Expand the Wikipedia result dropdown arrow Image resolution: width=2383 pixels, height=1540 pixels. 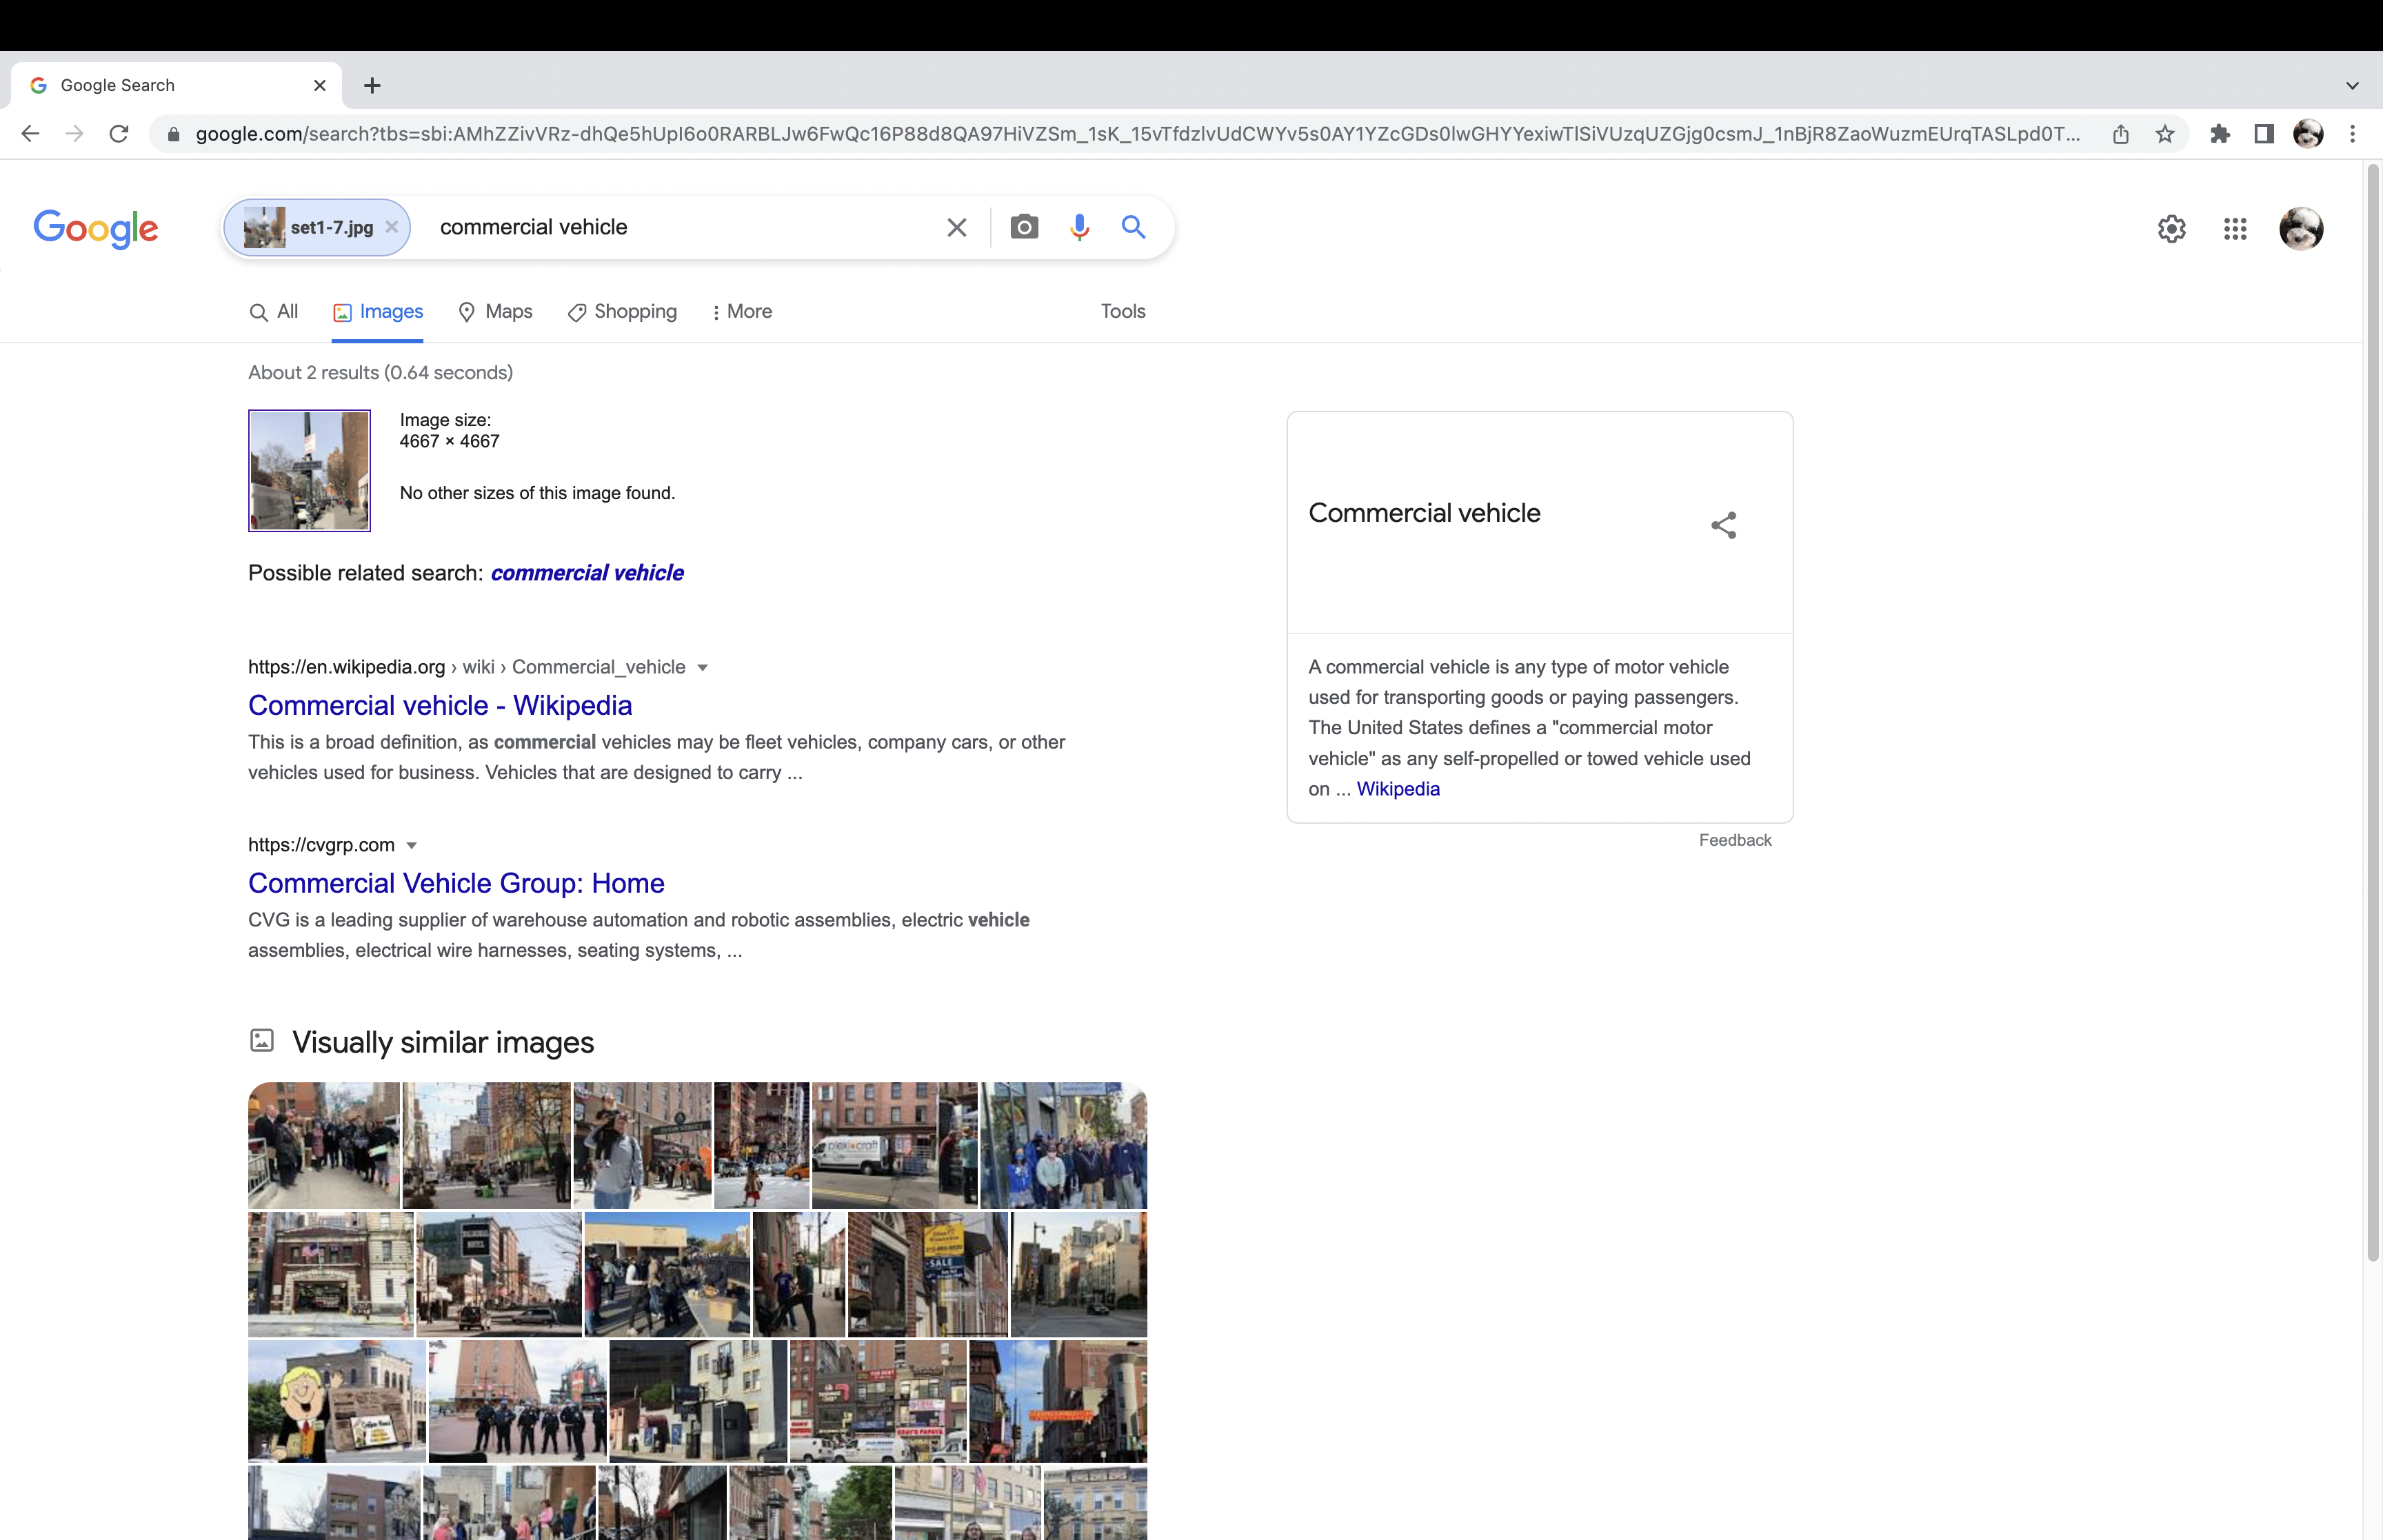pyautogui.click(x=702, y=668)
